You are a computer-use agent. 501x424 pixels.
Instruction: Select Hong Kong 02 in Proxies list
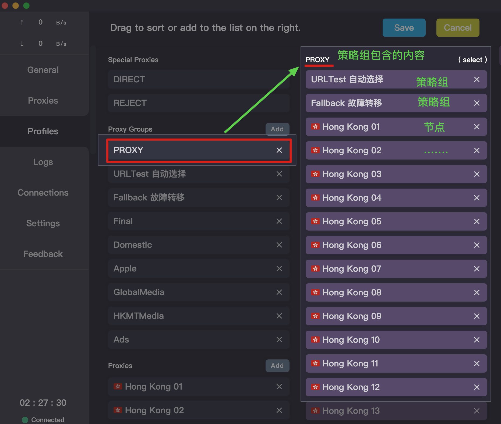199,410
